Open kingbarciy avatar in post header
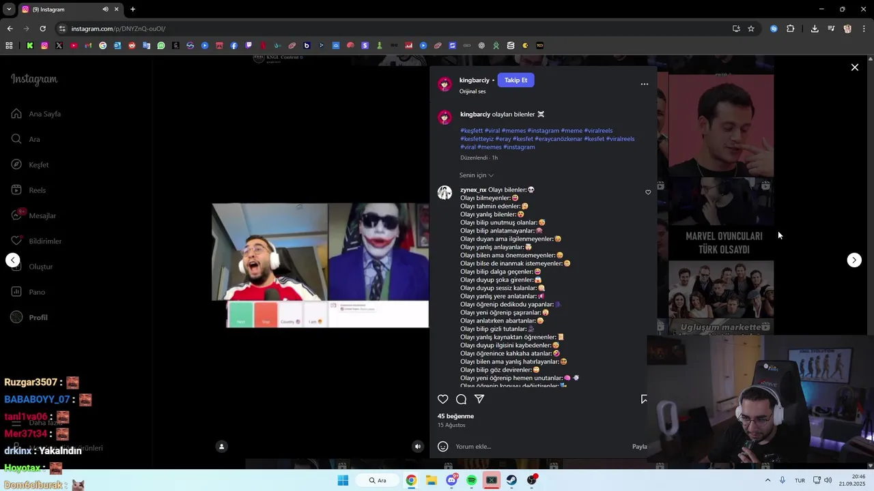The width and height of the screenshot is (874, 491). (445, 84)
